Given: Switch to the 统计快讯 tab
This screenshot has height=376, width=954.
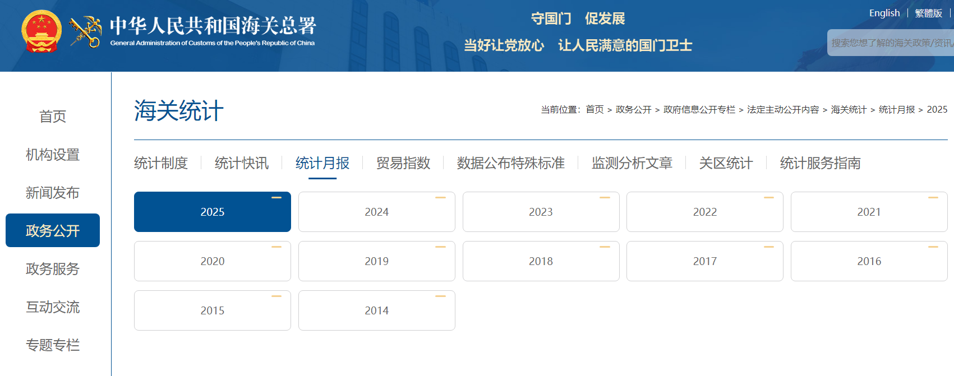Looking at the screenshot, I should click(241, 163).
